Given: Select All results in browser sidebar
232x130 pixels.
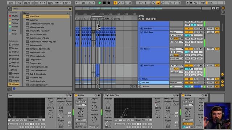Looking at the screenshot, I should (14, 84).
